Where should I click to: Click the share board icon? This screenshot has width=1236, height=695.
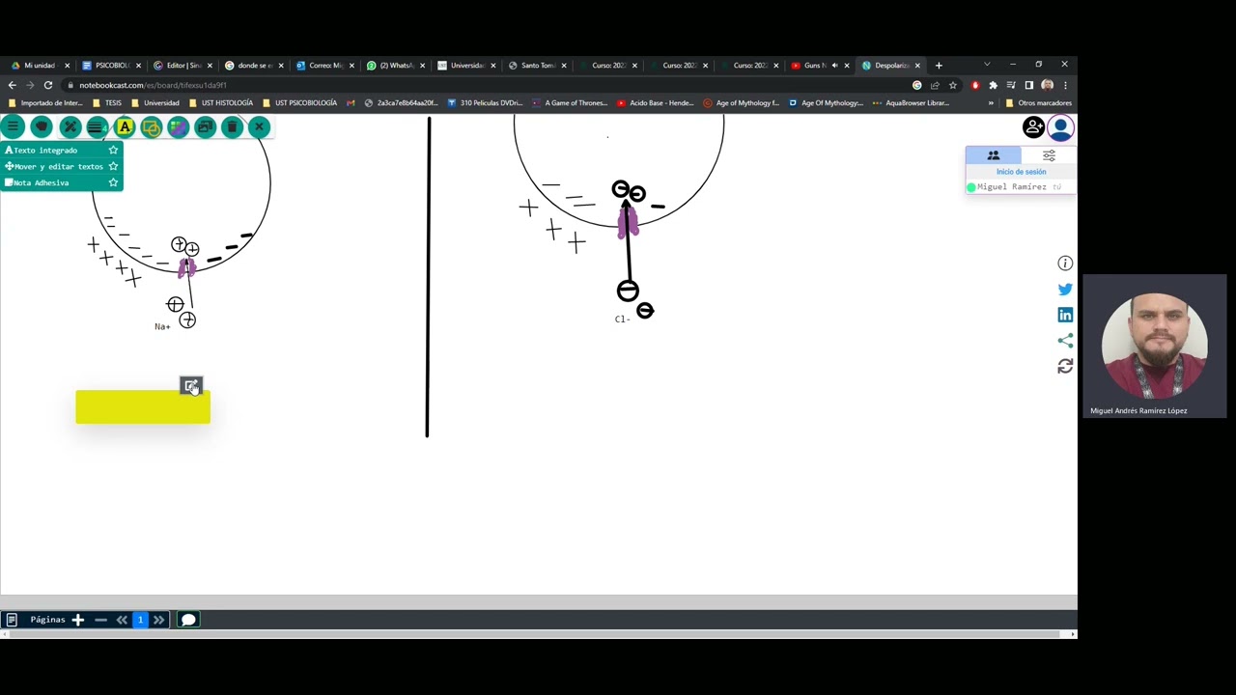(x=1065, y=341)
